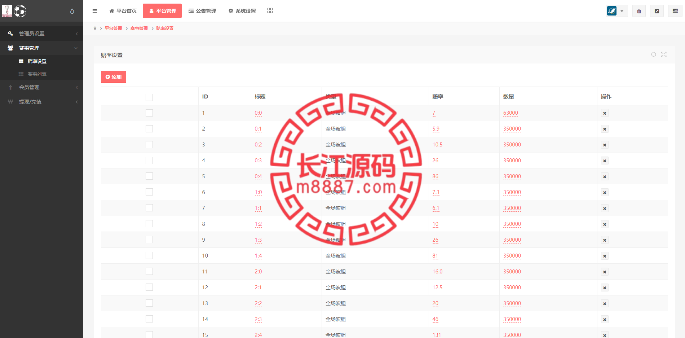Check the checkbox for row ID 11

pyautogui.click(x=149, y=271)
